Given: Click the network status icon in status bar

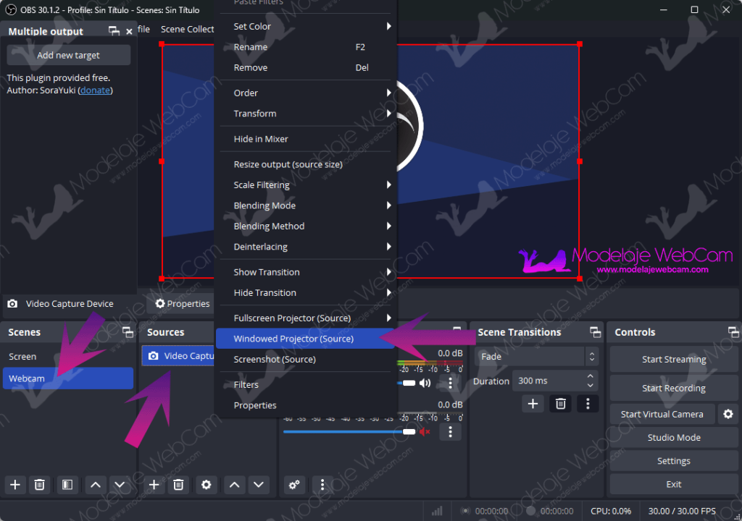Looking at the screenshot, I should coord(437,511).
